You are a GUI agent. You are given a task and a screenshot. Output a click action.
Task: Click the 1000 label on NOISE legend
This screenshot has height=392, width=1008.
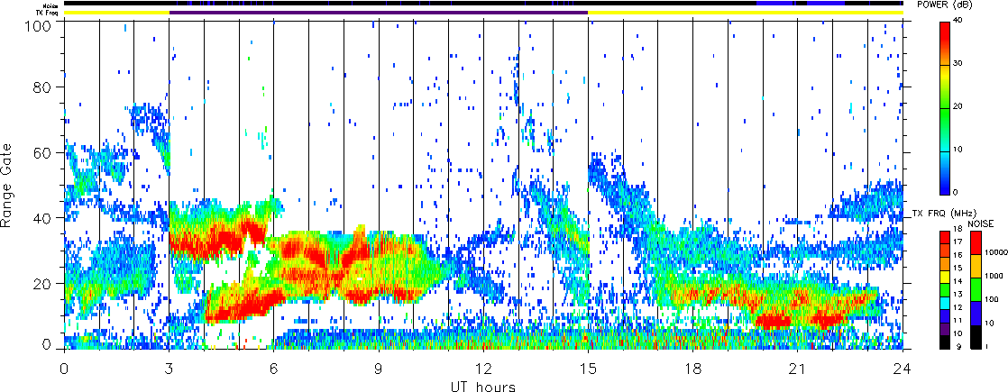click(994, 276)
